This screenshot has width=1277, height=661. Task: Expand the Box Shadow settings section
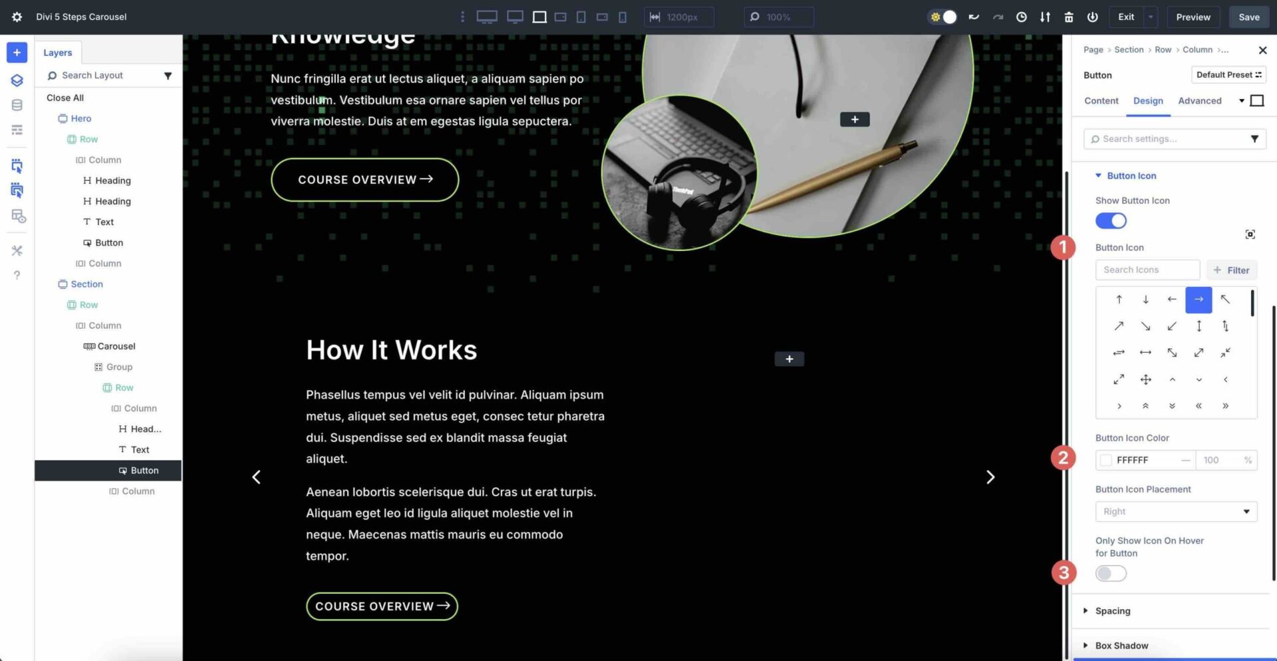tap(1121, 645)
